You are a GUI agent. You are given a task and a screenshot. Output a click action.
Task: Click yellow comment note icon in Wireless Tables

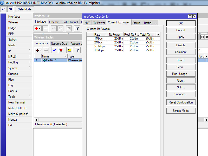tap(69, 50)
